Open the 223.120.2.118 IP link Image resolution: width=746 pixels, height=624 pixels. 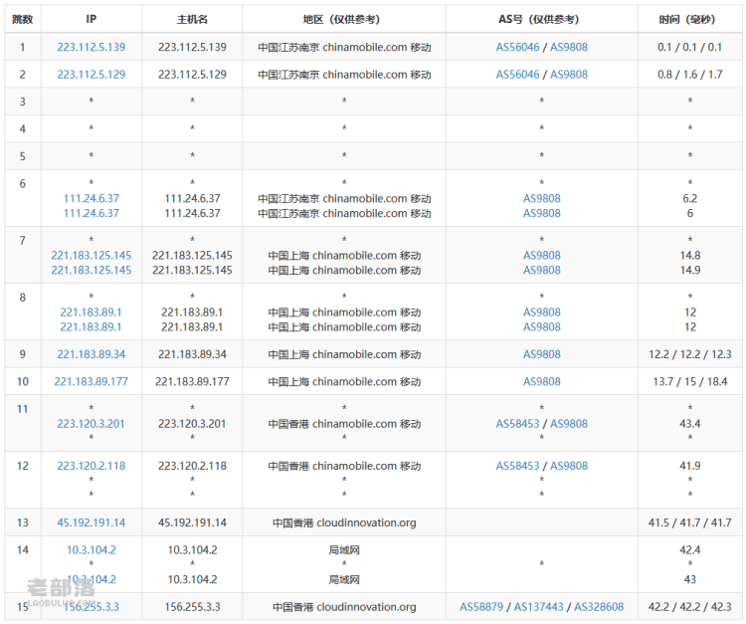point(92,466)
